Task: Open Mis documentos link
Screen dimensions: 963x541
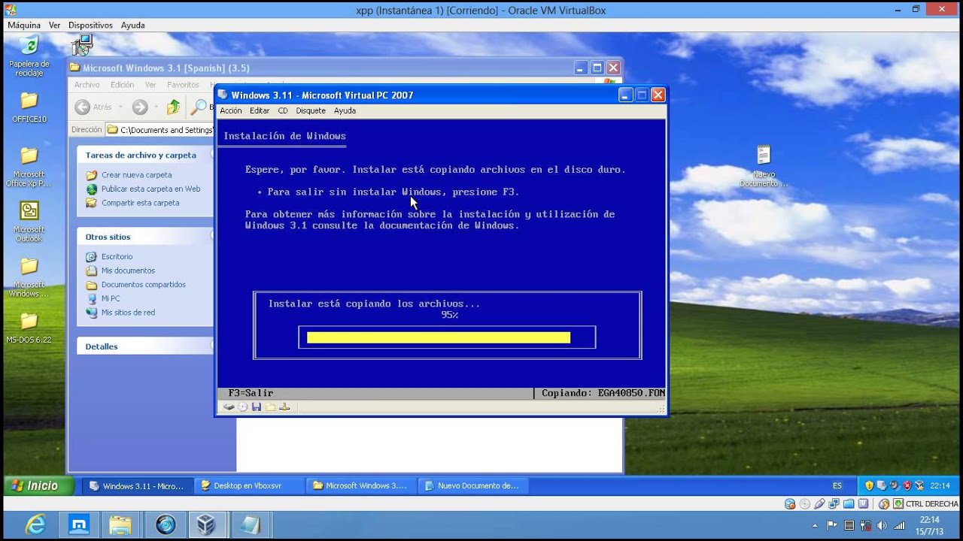Action: pos(128,270)
